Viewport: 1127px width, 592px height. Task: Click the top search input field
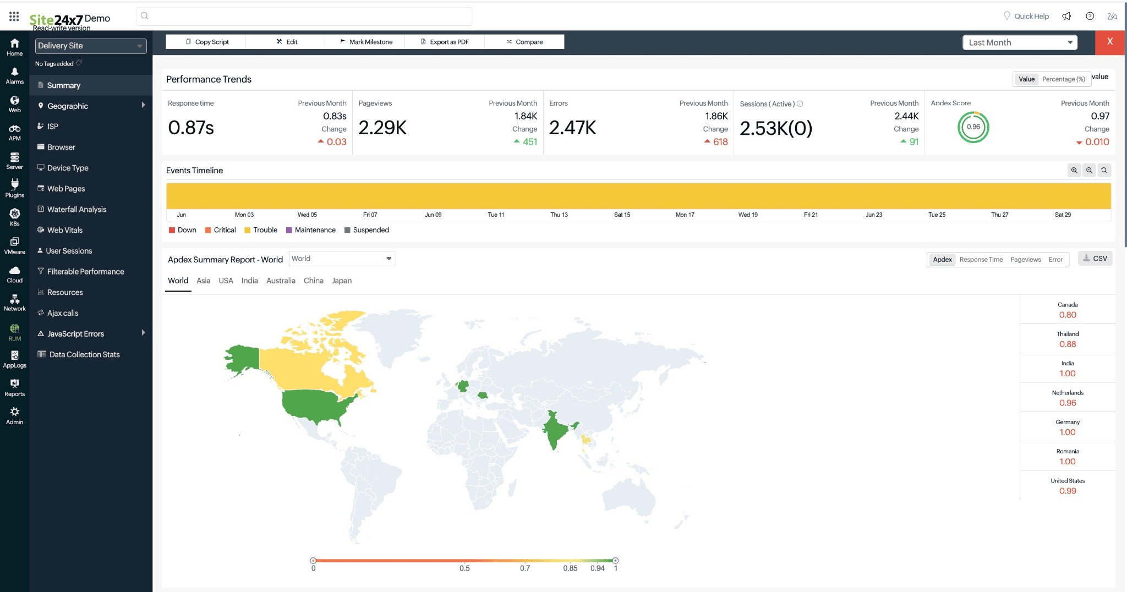[x=304, y=17]
